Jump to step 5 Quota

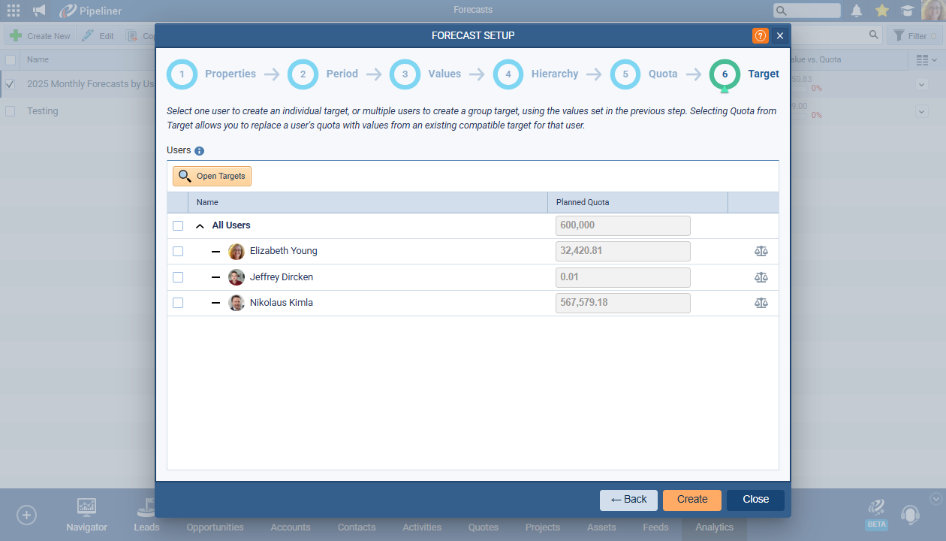click(x=625, y=74)
